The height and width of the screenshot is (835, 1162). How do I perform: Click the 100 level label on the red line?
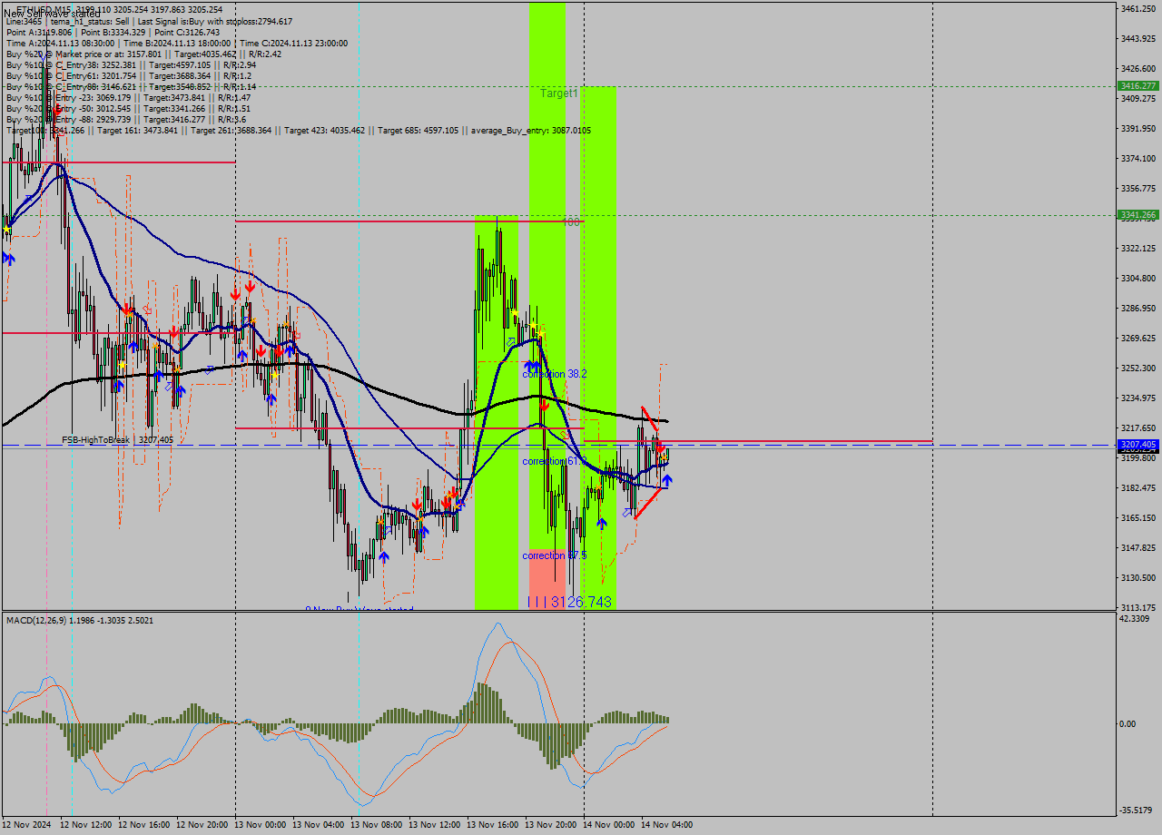point(570,221)
